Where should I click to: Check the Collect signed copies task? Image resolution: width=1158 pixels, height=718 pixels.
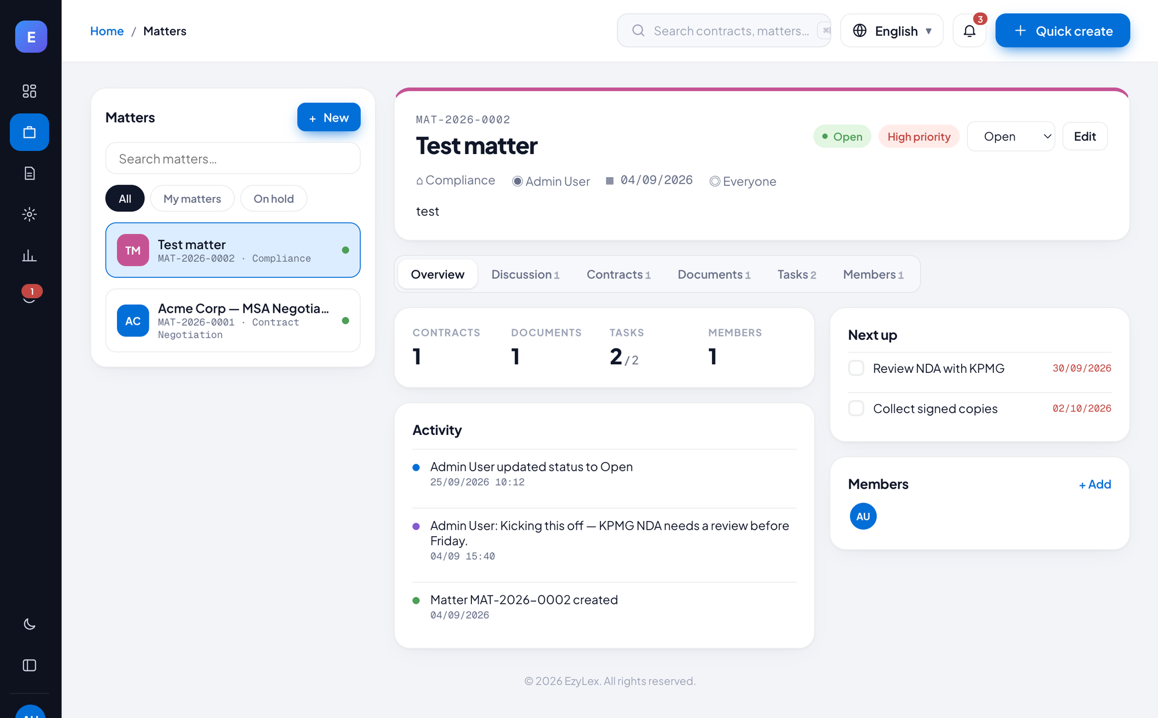click(x=856, y=408)
